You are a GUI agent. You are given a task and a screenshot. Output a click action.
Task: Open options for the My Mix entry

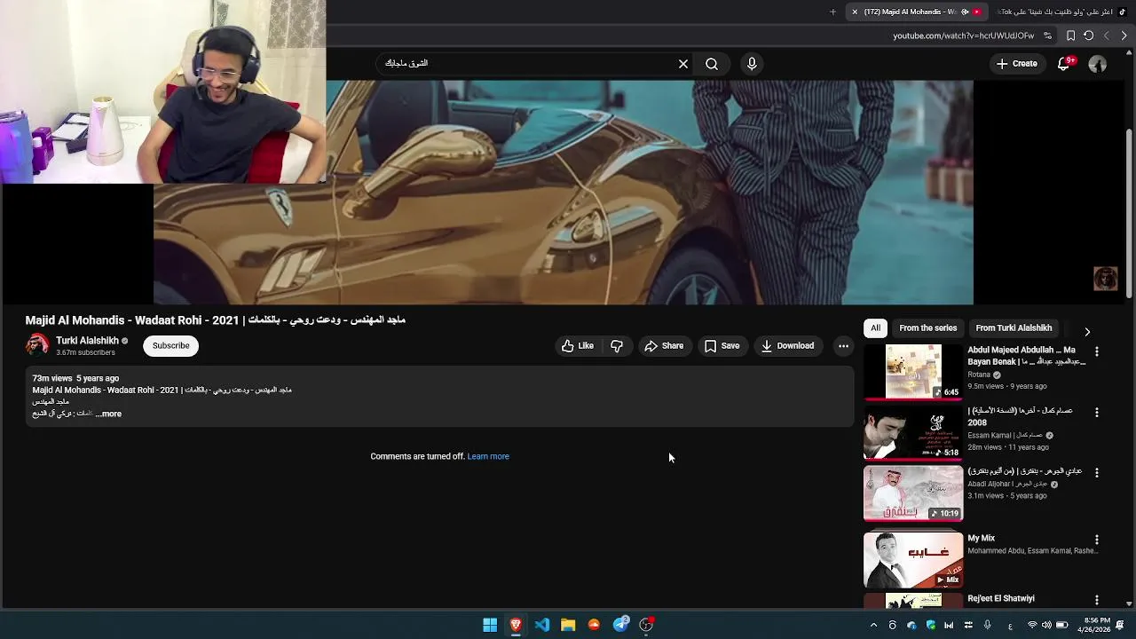pyautogui.click(x=1097, y=540)
